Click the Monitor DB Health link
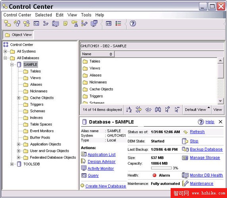This screenshot has height=198, width=227. coord(206,175)
